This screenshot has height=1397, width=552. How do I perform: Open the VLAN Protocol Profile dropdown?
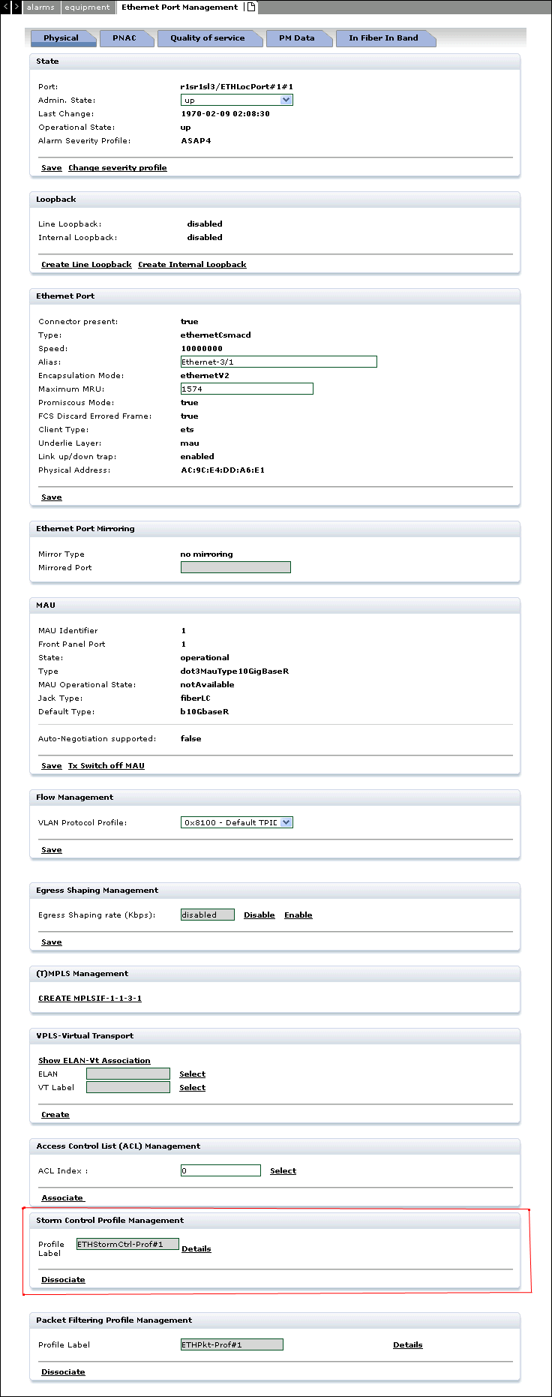click(237, 822)
